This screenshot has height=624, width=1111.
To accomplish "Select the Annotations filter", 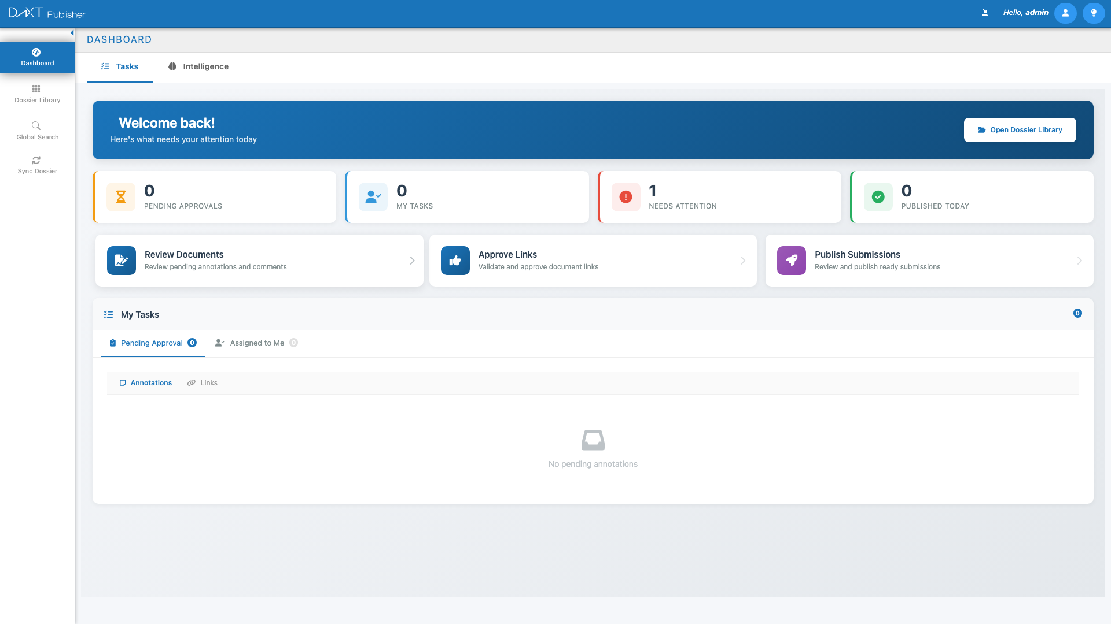I will [145, 382].
